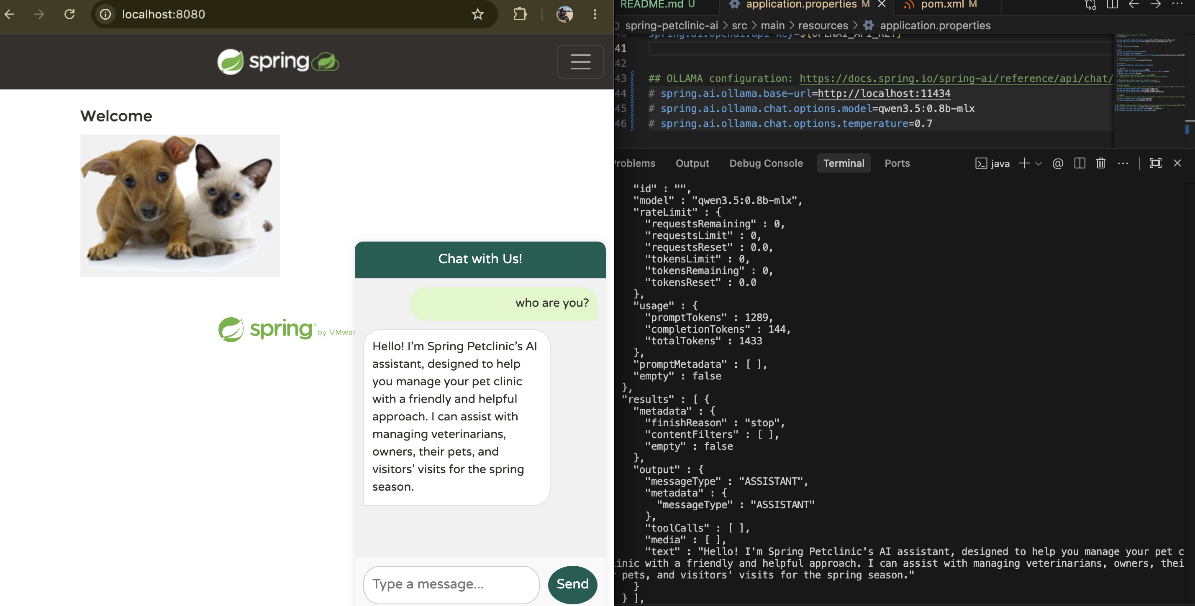Navigate back in the editor
This screenshot has height=606, width=1195.
(x=1134, y=5)
